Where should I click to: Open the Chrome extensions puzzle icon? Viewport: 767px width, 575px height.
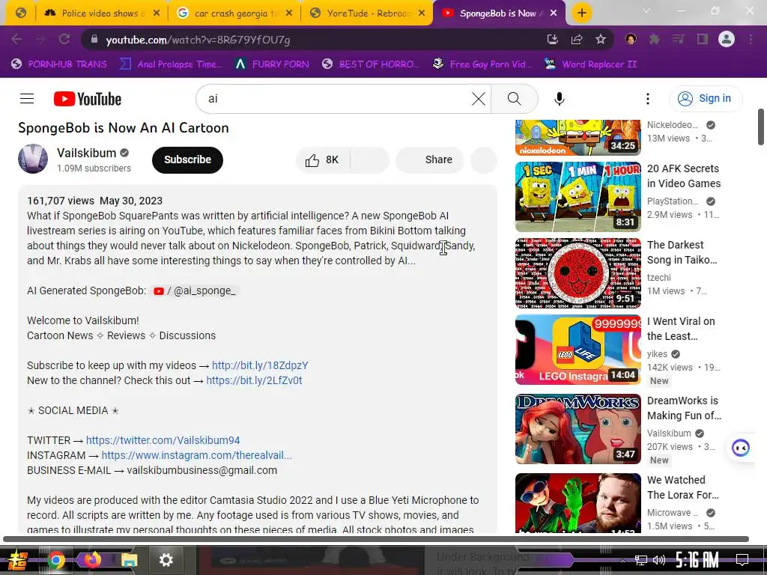pyautogui.click(x=654, y=40)
